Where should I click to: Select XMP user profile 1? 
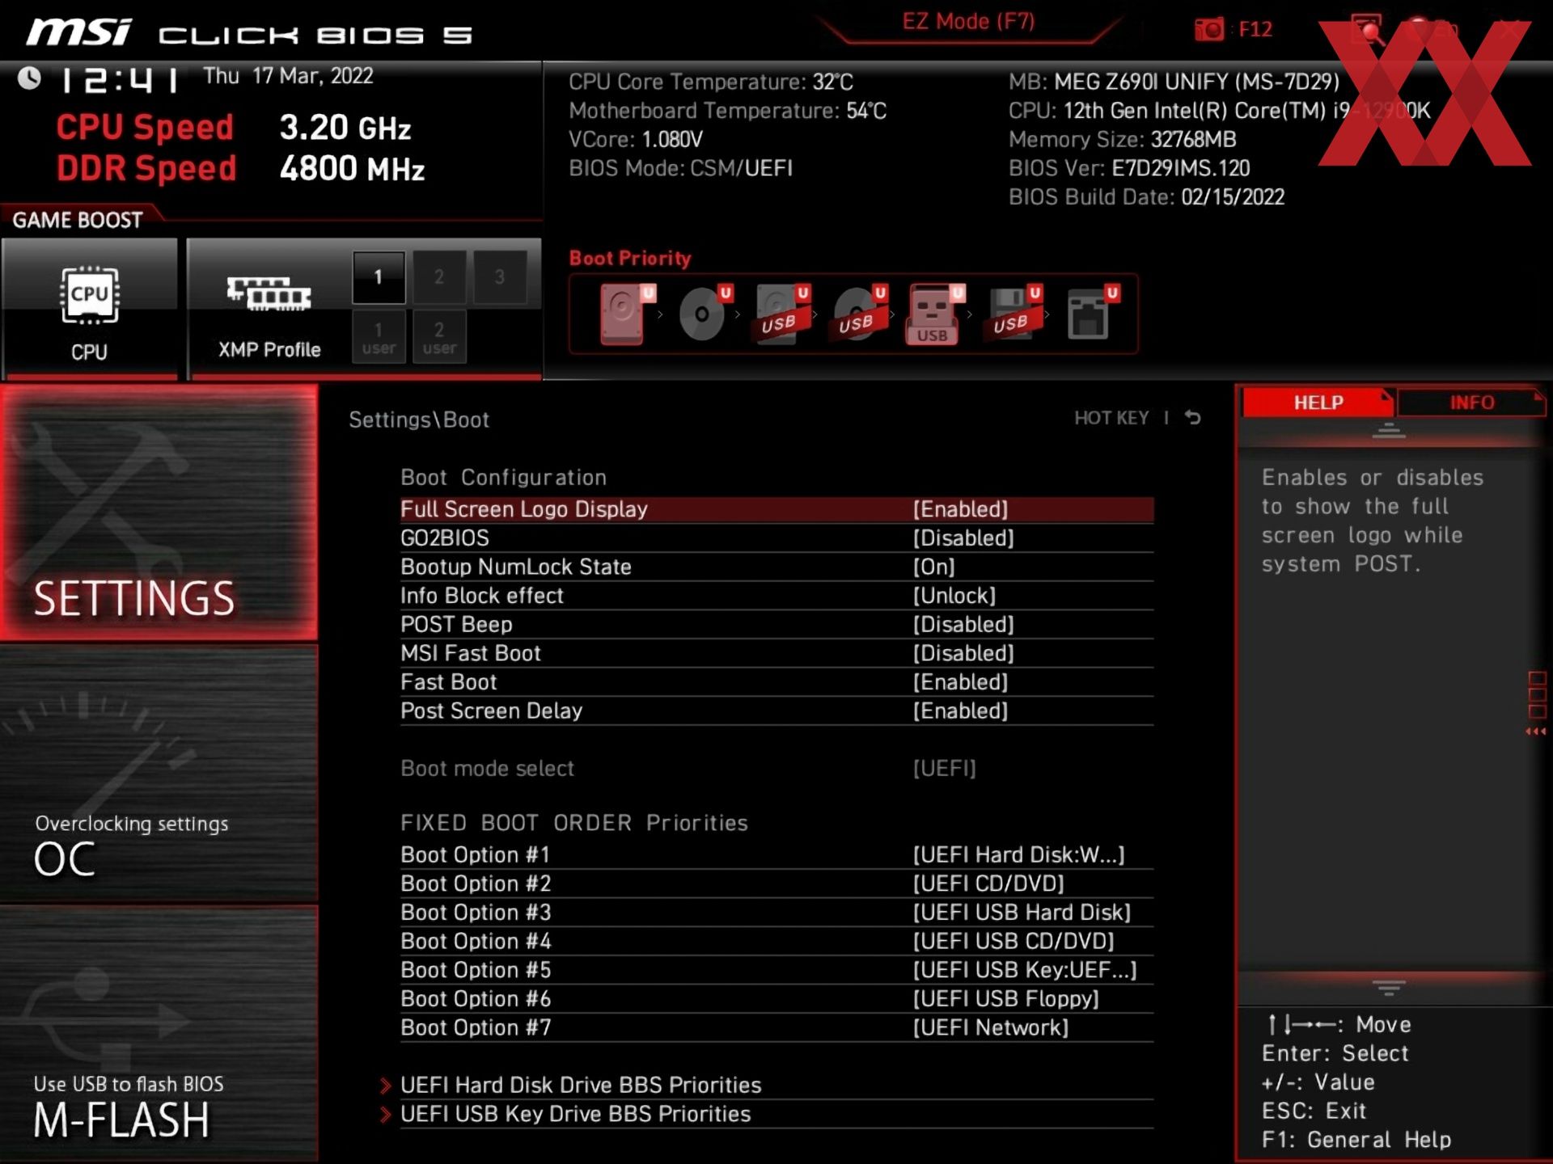(x=379, y=337)
